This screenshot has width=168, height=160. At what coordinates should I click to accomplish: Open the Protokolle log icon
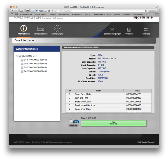[x=129, y=30]
